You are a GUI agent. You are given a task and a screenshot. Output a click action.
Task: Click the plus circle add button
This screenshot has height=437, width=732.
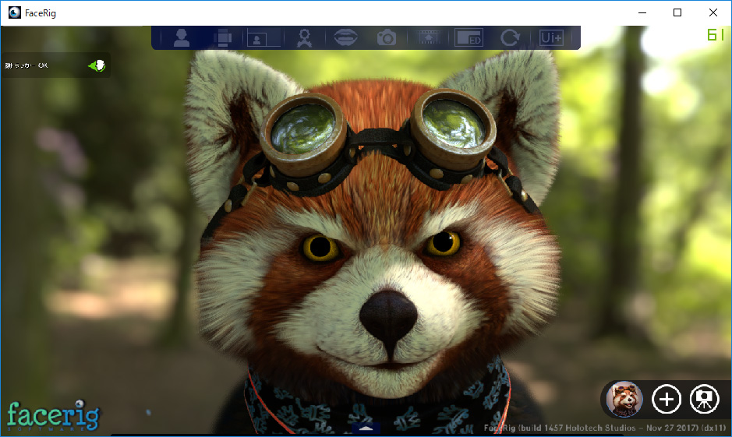(667, 400)
